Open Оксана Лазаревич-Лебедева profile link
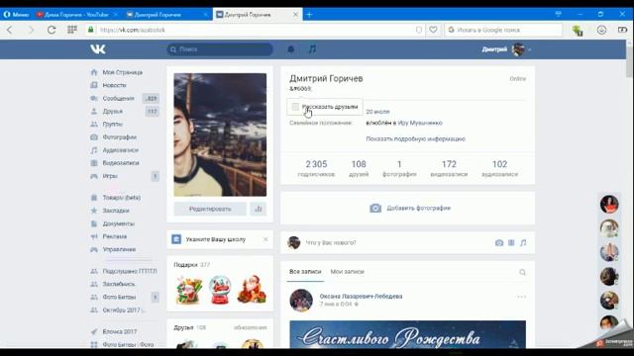This screenshot has height=356, width=634. (x=361, y=296)
